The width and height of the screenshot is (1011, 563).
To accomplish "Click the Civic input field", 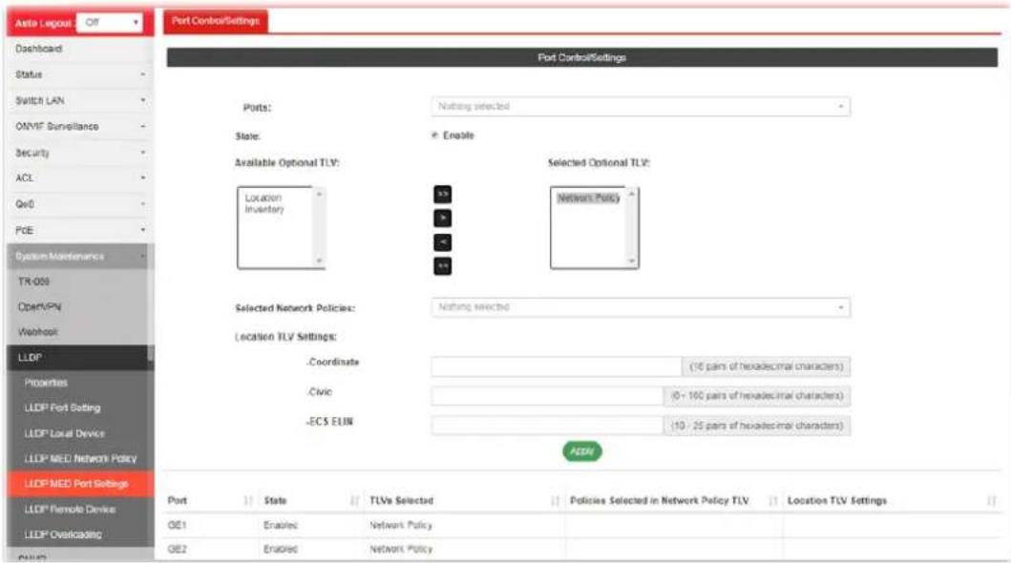I will [x=547, y=395].
